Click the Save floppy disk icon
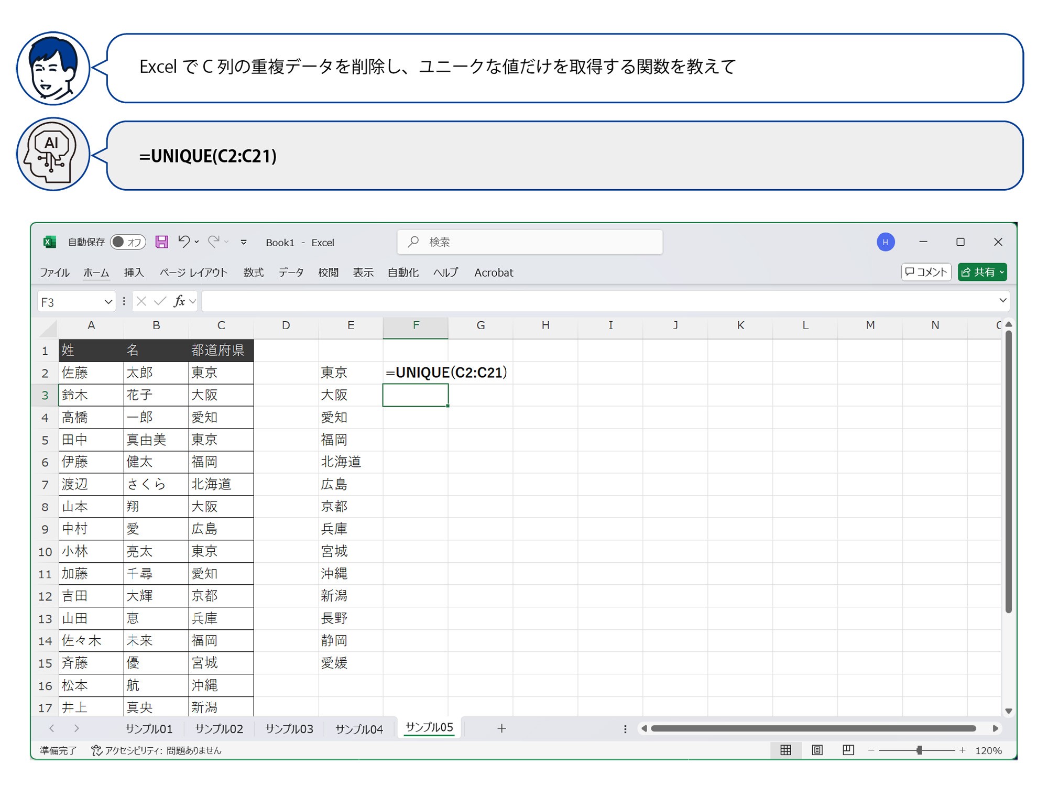Screen dimensions: 1048x786 162,242
